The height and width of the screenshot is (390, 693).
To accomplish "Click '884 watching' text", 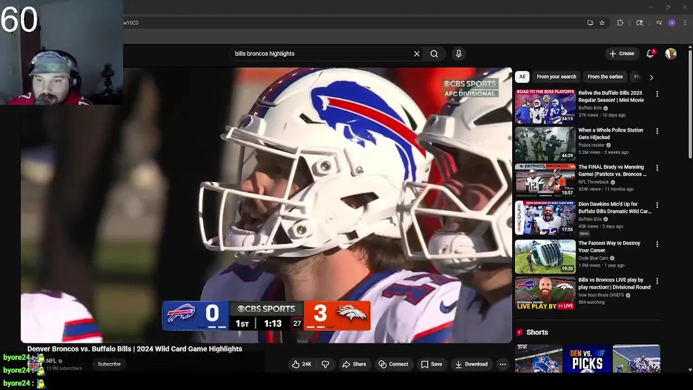I will [x=591, y=302].
